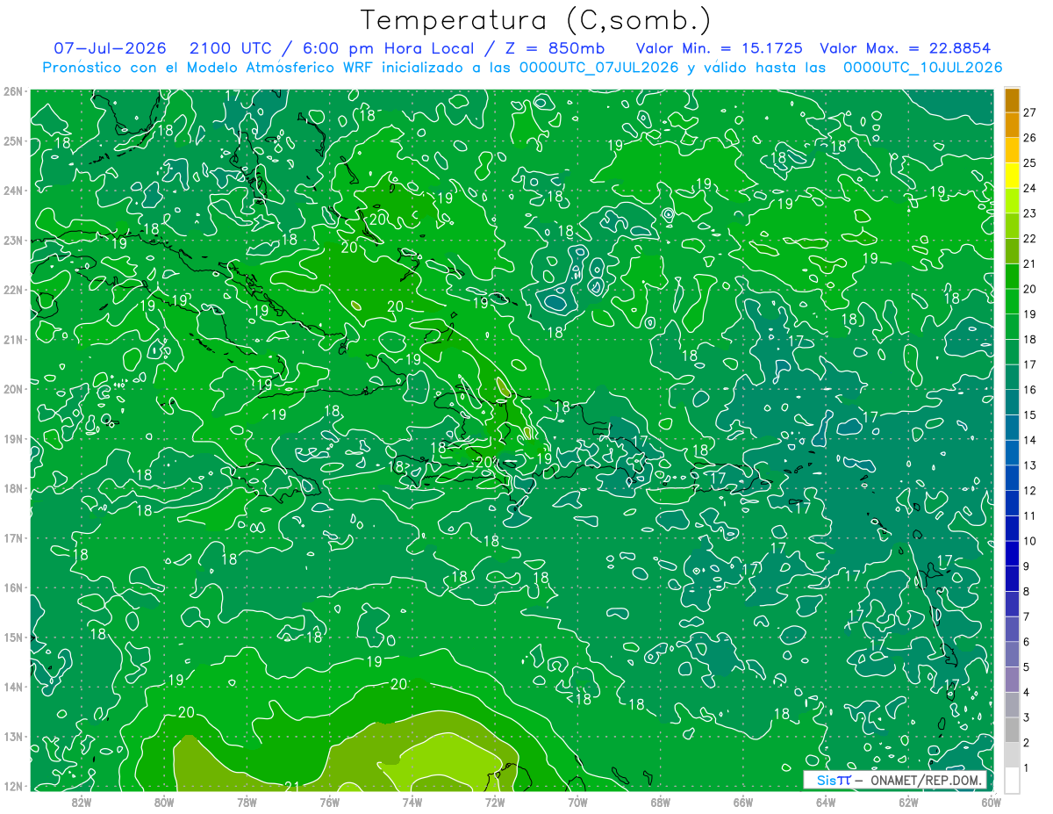This screenshot has width=1053, height=814.
Task: Click the "27" legend scale label
Action: click(1029, 112)
